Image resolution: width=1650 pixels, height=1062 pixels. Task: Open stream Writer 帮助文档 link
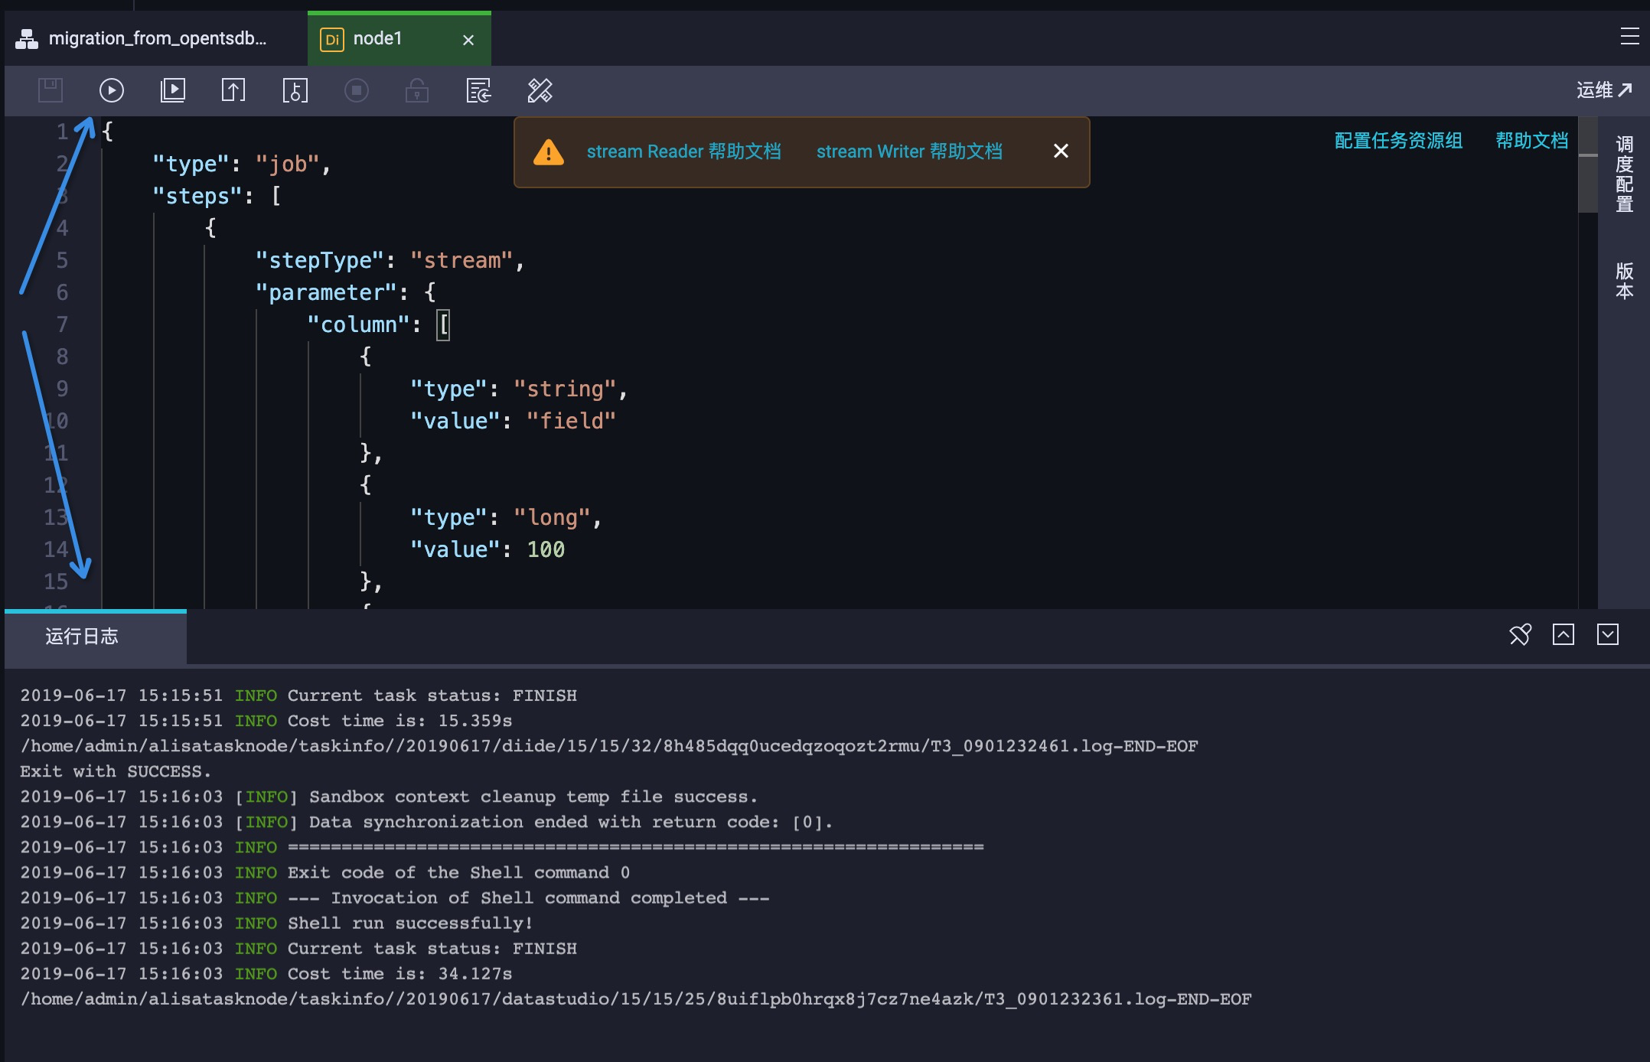(909, 151)
